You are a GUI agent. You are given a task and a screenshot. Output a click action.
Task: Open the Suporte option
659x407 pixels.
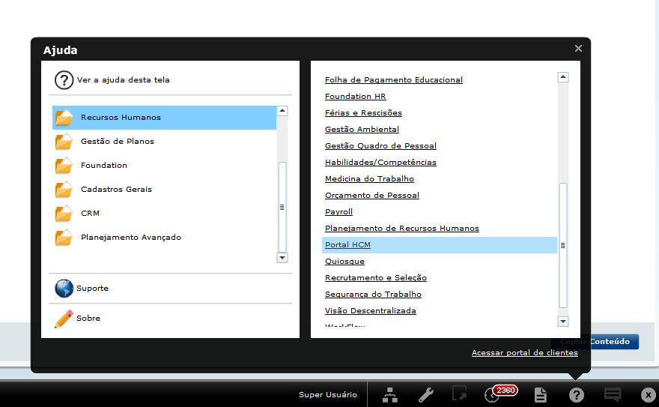tap(92, 289)
